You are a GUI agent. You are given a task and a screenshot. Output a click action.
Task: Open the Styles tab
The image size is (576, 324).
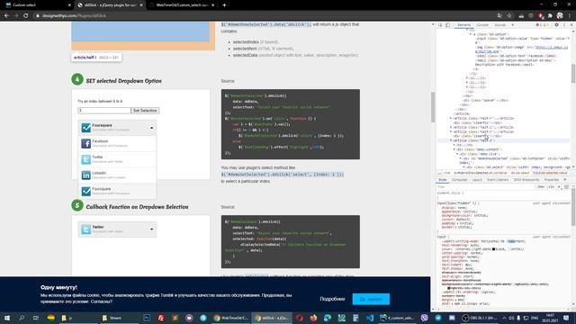click(443, 180)
